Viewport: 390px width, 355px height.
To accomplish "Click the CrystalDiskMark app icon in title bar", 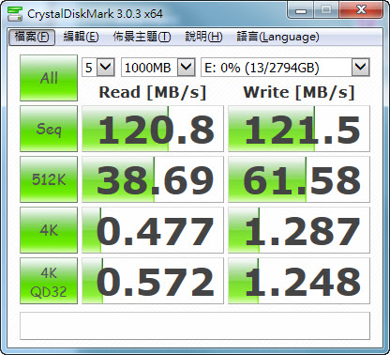I will point(15,14).
